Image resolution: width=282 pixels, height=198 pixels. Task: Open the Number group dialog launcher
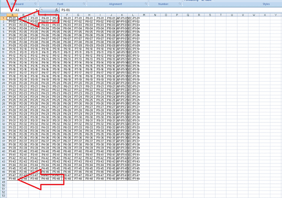(180, 4)
